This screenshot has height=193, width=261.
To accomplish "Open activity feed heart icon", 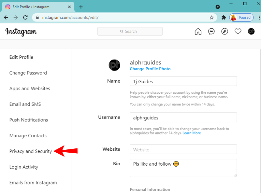I will 238,31.
